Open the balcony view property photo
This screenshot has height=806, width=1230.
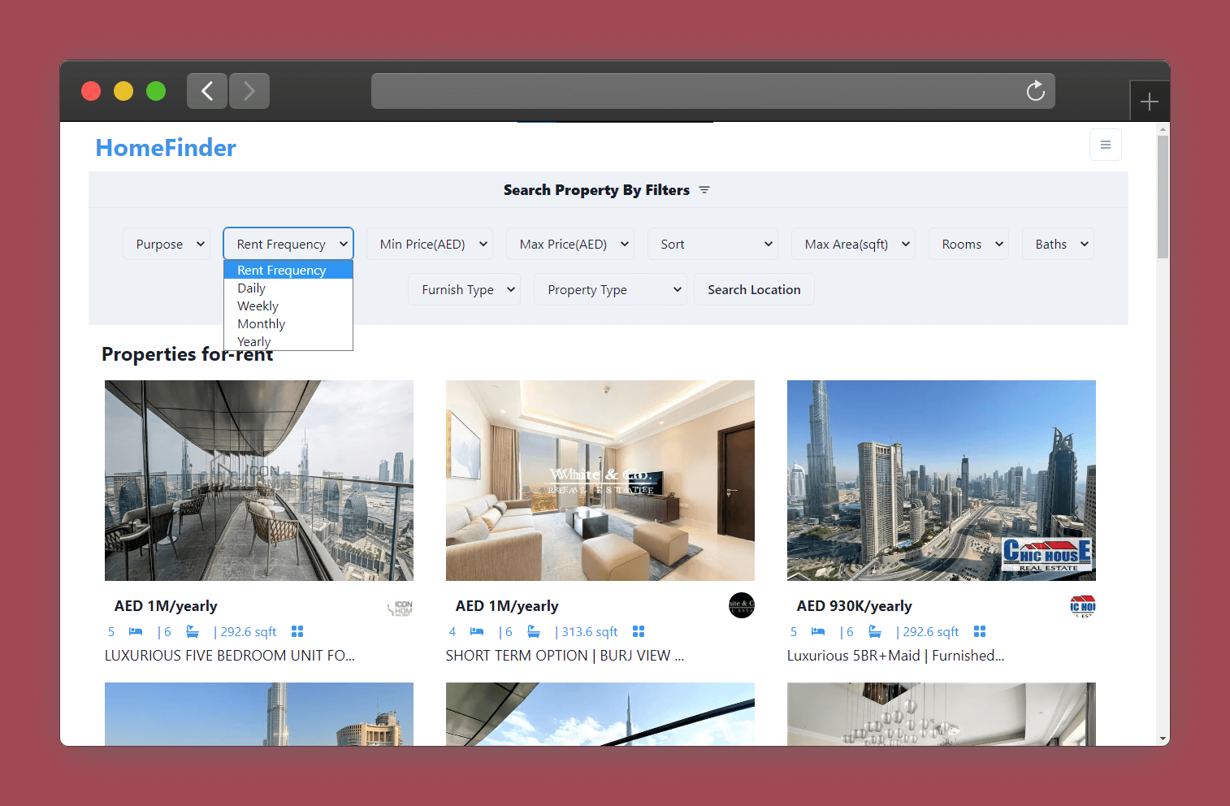(258, 480)
